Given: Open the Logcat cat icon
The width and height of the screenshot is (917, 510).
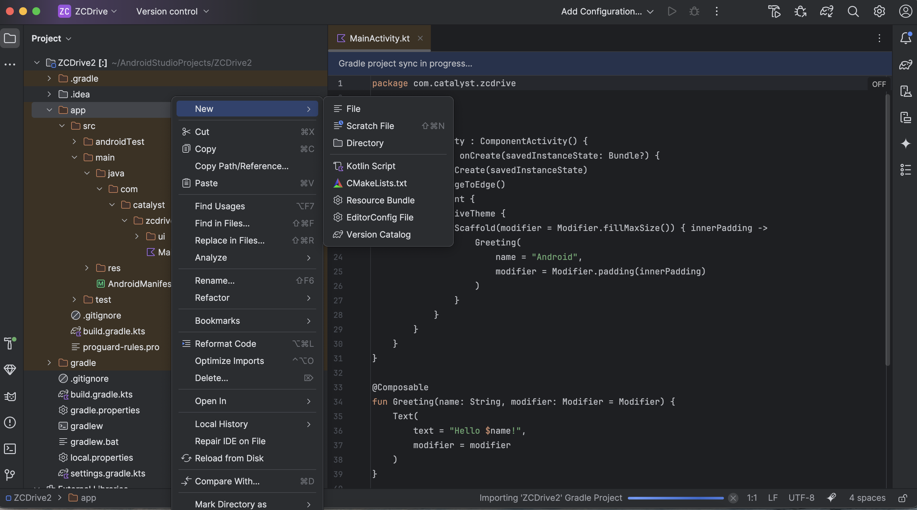Looking at the screenshot, I should (x=10, y=396).
